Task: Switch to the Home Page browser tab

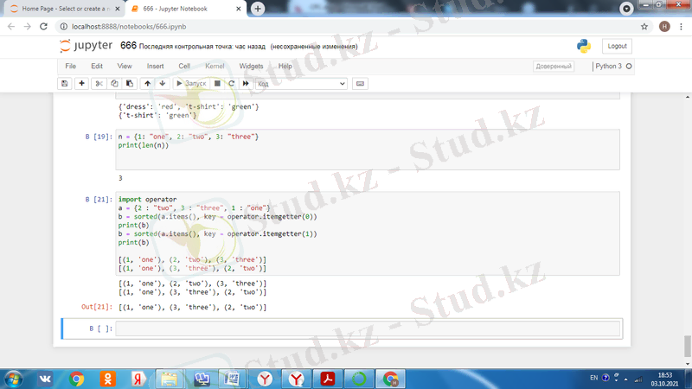Action: tap(64, 9)
